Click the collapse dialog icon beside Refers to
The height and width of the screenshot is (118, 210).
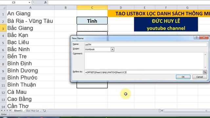205,72
